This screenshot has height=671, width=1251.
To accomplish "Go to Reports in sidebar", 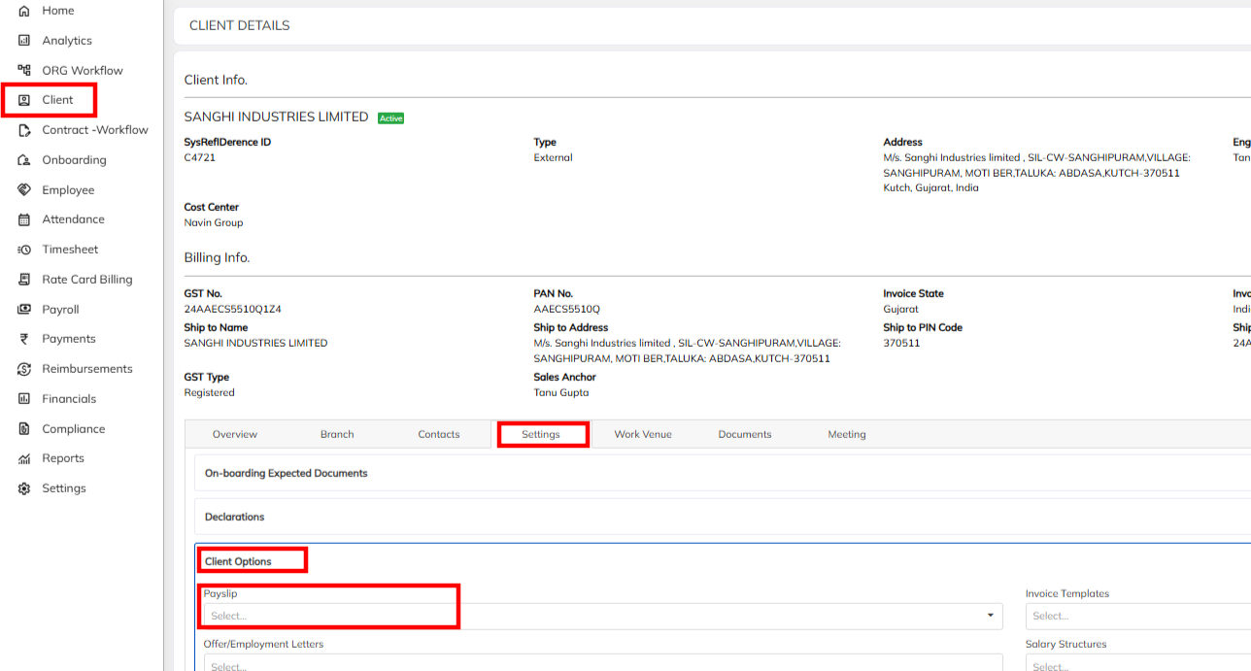I will (63, 458).
